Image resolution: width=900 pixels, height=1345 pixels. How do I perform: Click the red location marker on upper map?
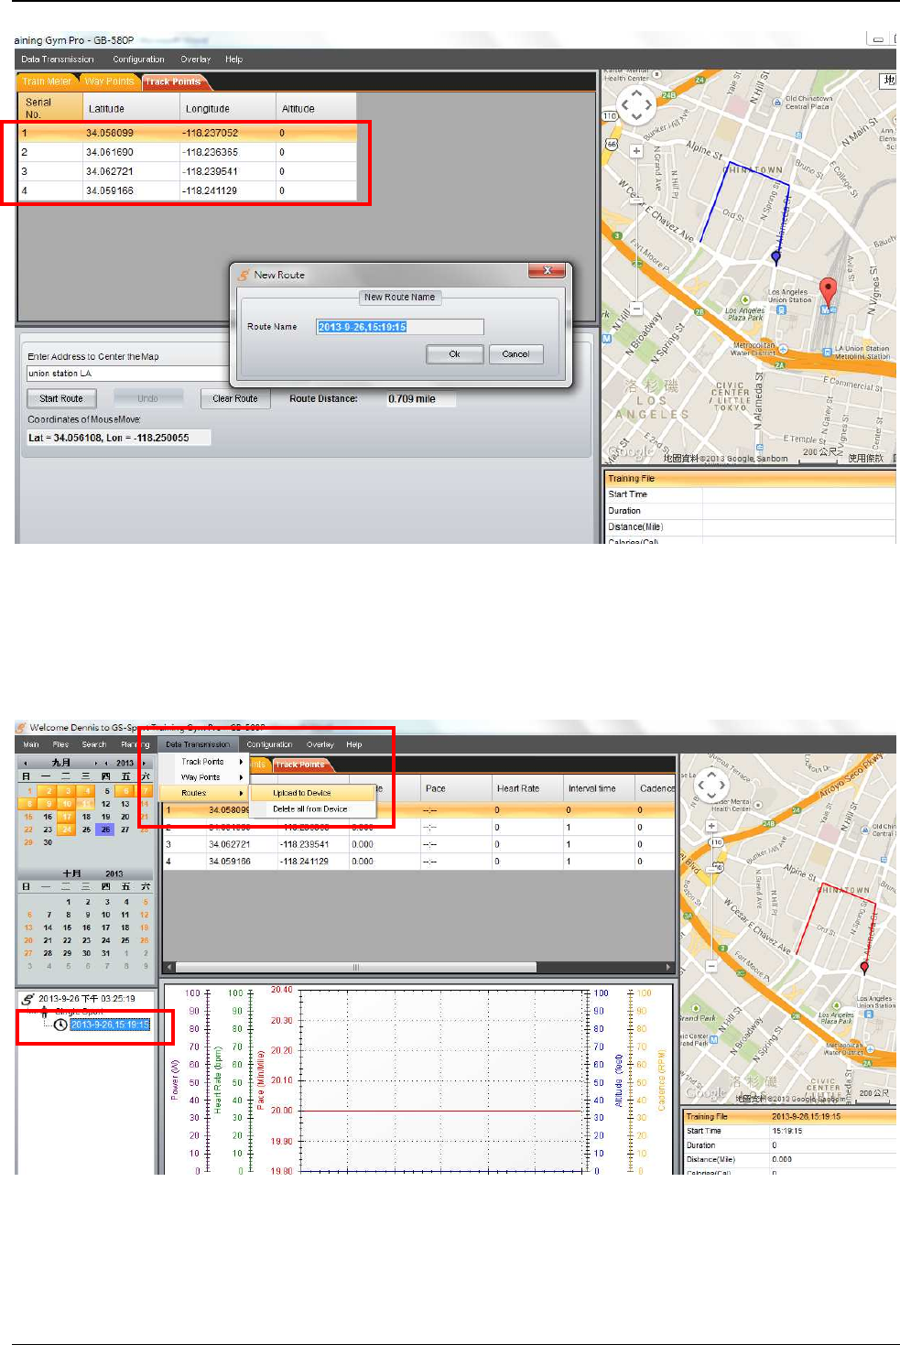[x=828, y=291]
